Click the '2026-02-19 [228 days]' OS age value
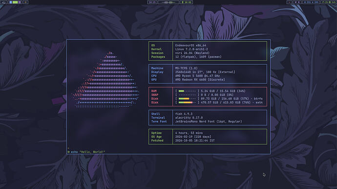The height and width of the screenshot is (189, 337). 193,137
